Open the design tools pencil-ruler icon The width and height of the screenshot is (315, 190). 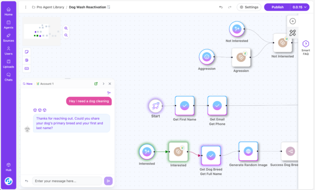(x=293, y=33)
